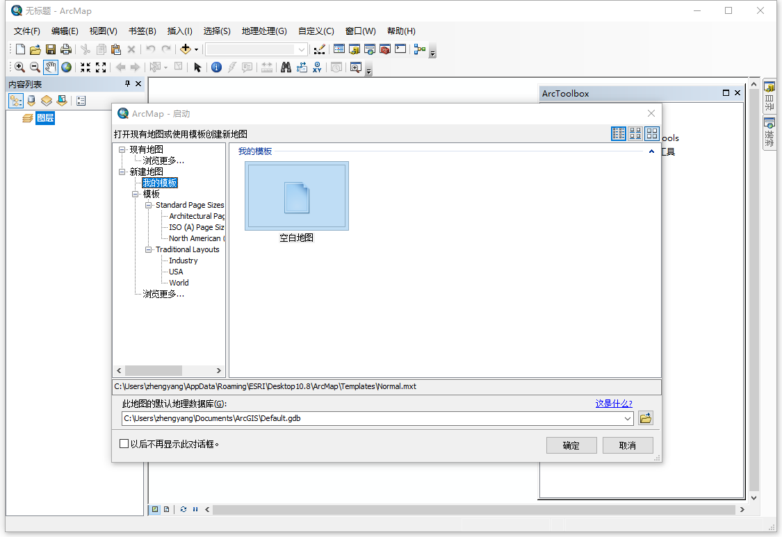This screenshot has height=537, width=782.
Task: Click the Paste clipboard icon
Action: (x=115, y=49)
